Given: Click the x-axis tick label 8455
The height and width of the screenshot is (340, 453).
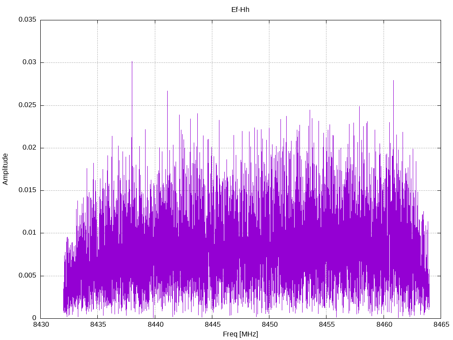Looking at the screenshot, I should pyautogui.click(x=326, y=325).
